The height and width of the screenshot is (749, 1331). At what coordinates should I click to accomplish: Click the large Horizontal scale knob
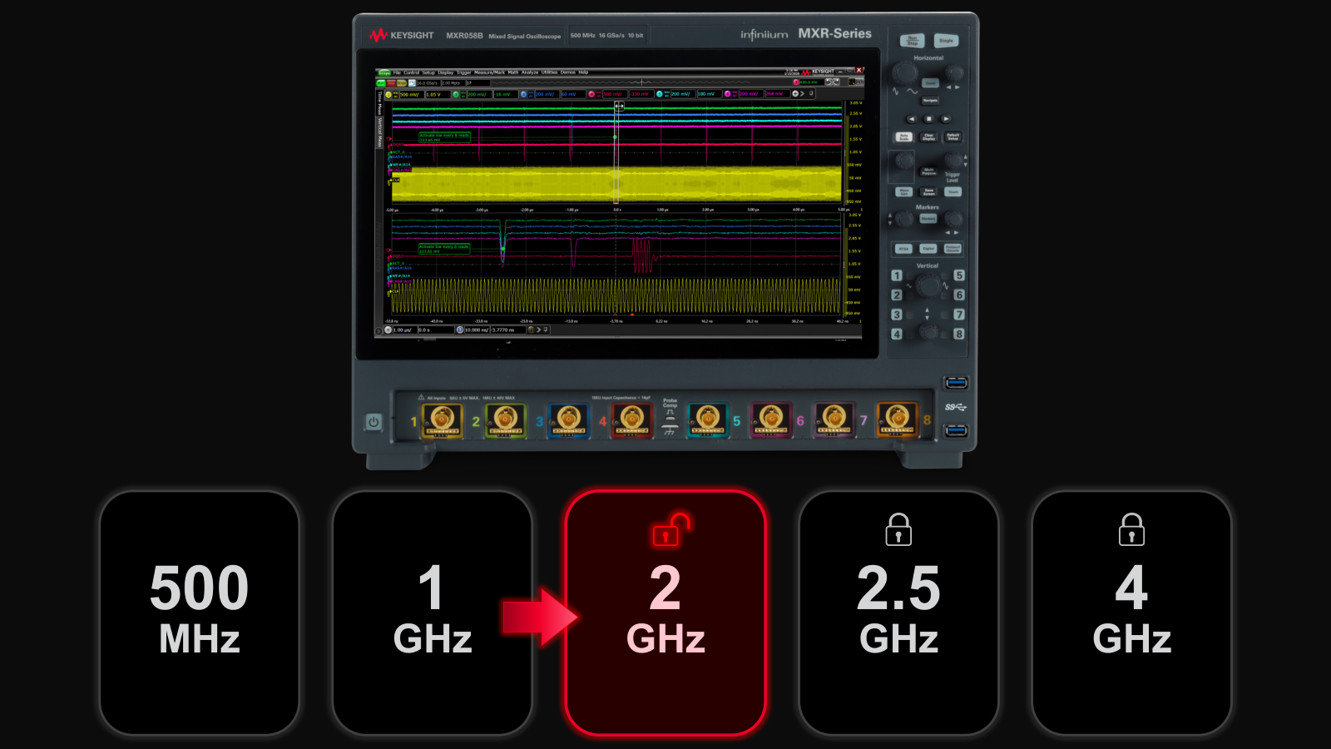tap(905, 72)
